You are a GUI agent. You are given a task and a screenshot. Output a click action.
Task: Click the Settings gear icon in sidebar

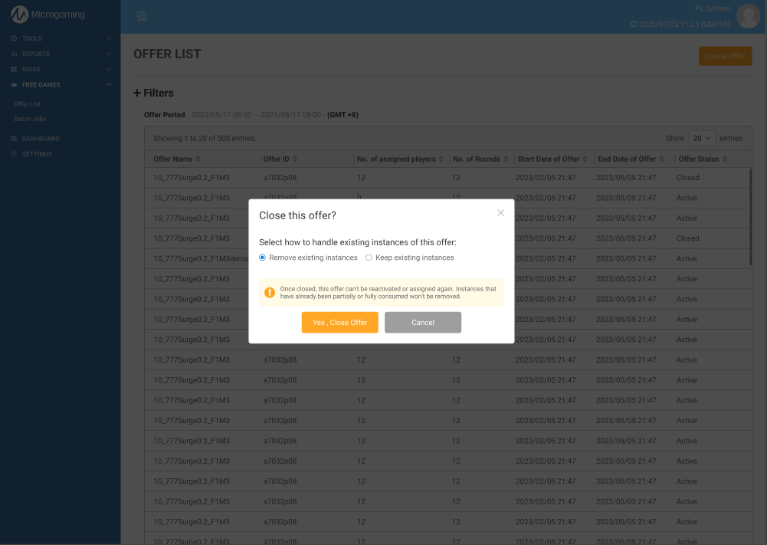click(x=14, y=154)
